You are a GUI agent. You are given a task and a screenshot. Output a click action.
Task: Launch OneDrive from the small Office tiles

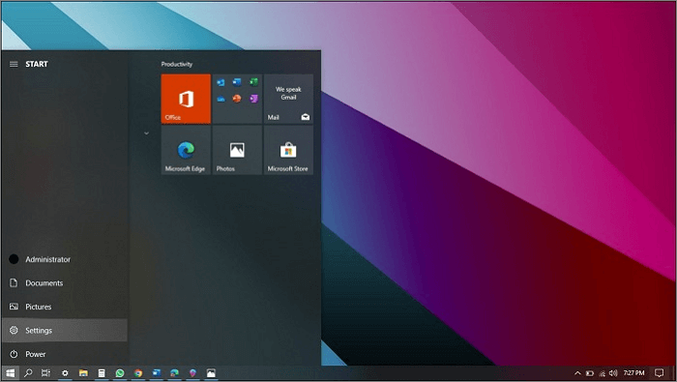tap(221, 99)
